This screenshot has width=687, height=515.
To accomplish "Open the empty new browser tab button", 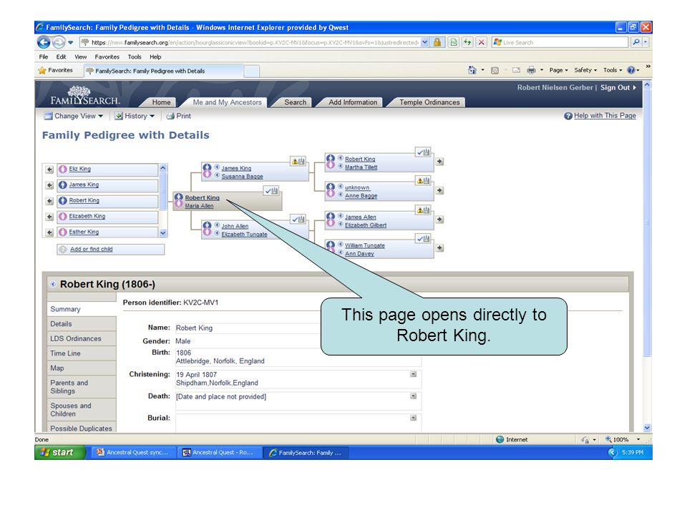I will click(251, 71).
